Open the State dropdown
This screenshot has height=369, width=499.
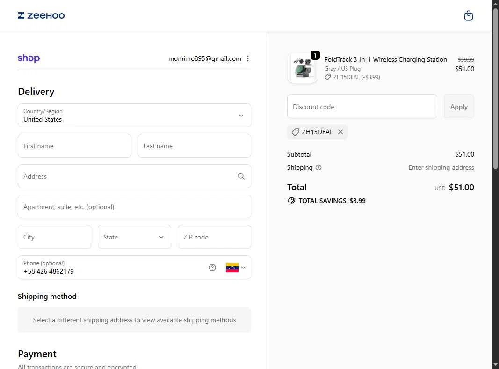[x=134, y=237]
